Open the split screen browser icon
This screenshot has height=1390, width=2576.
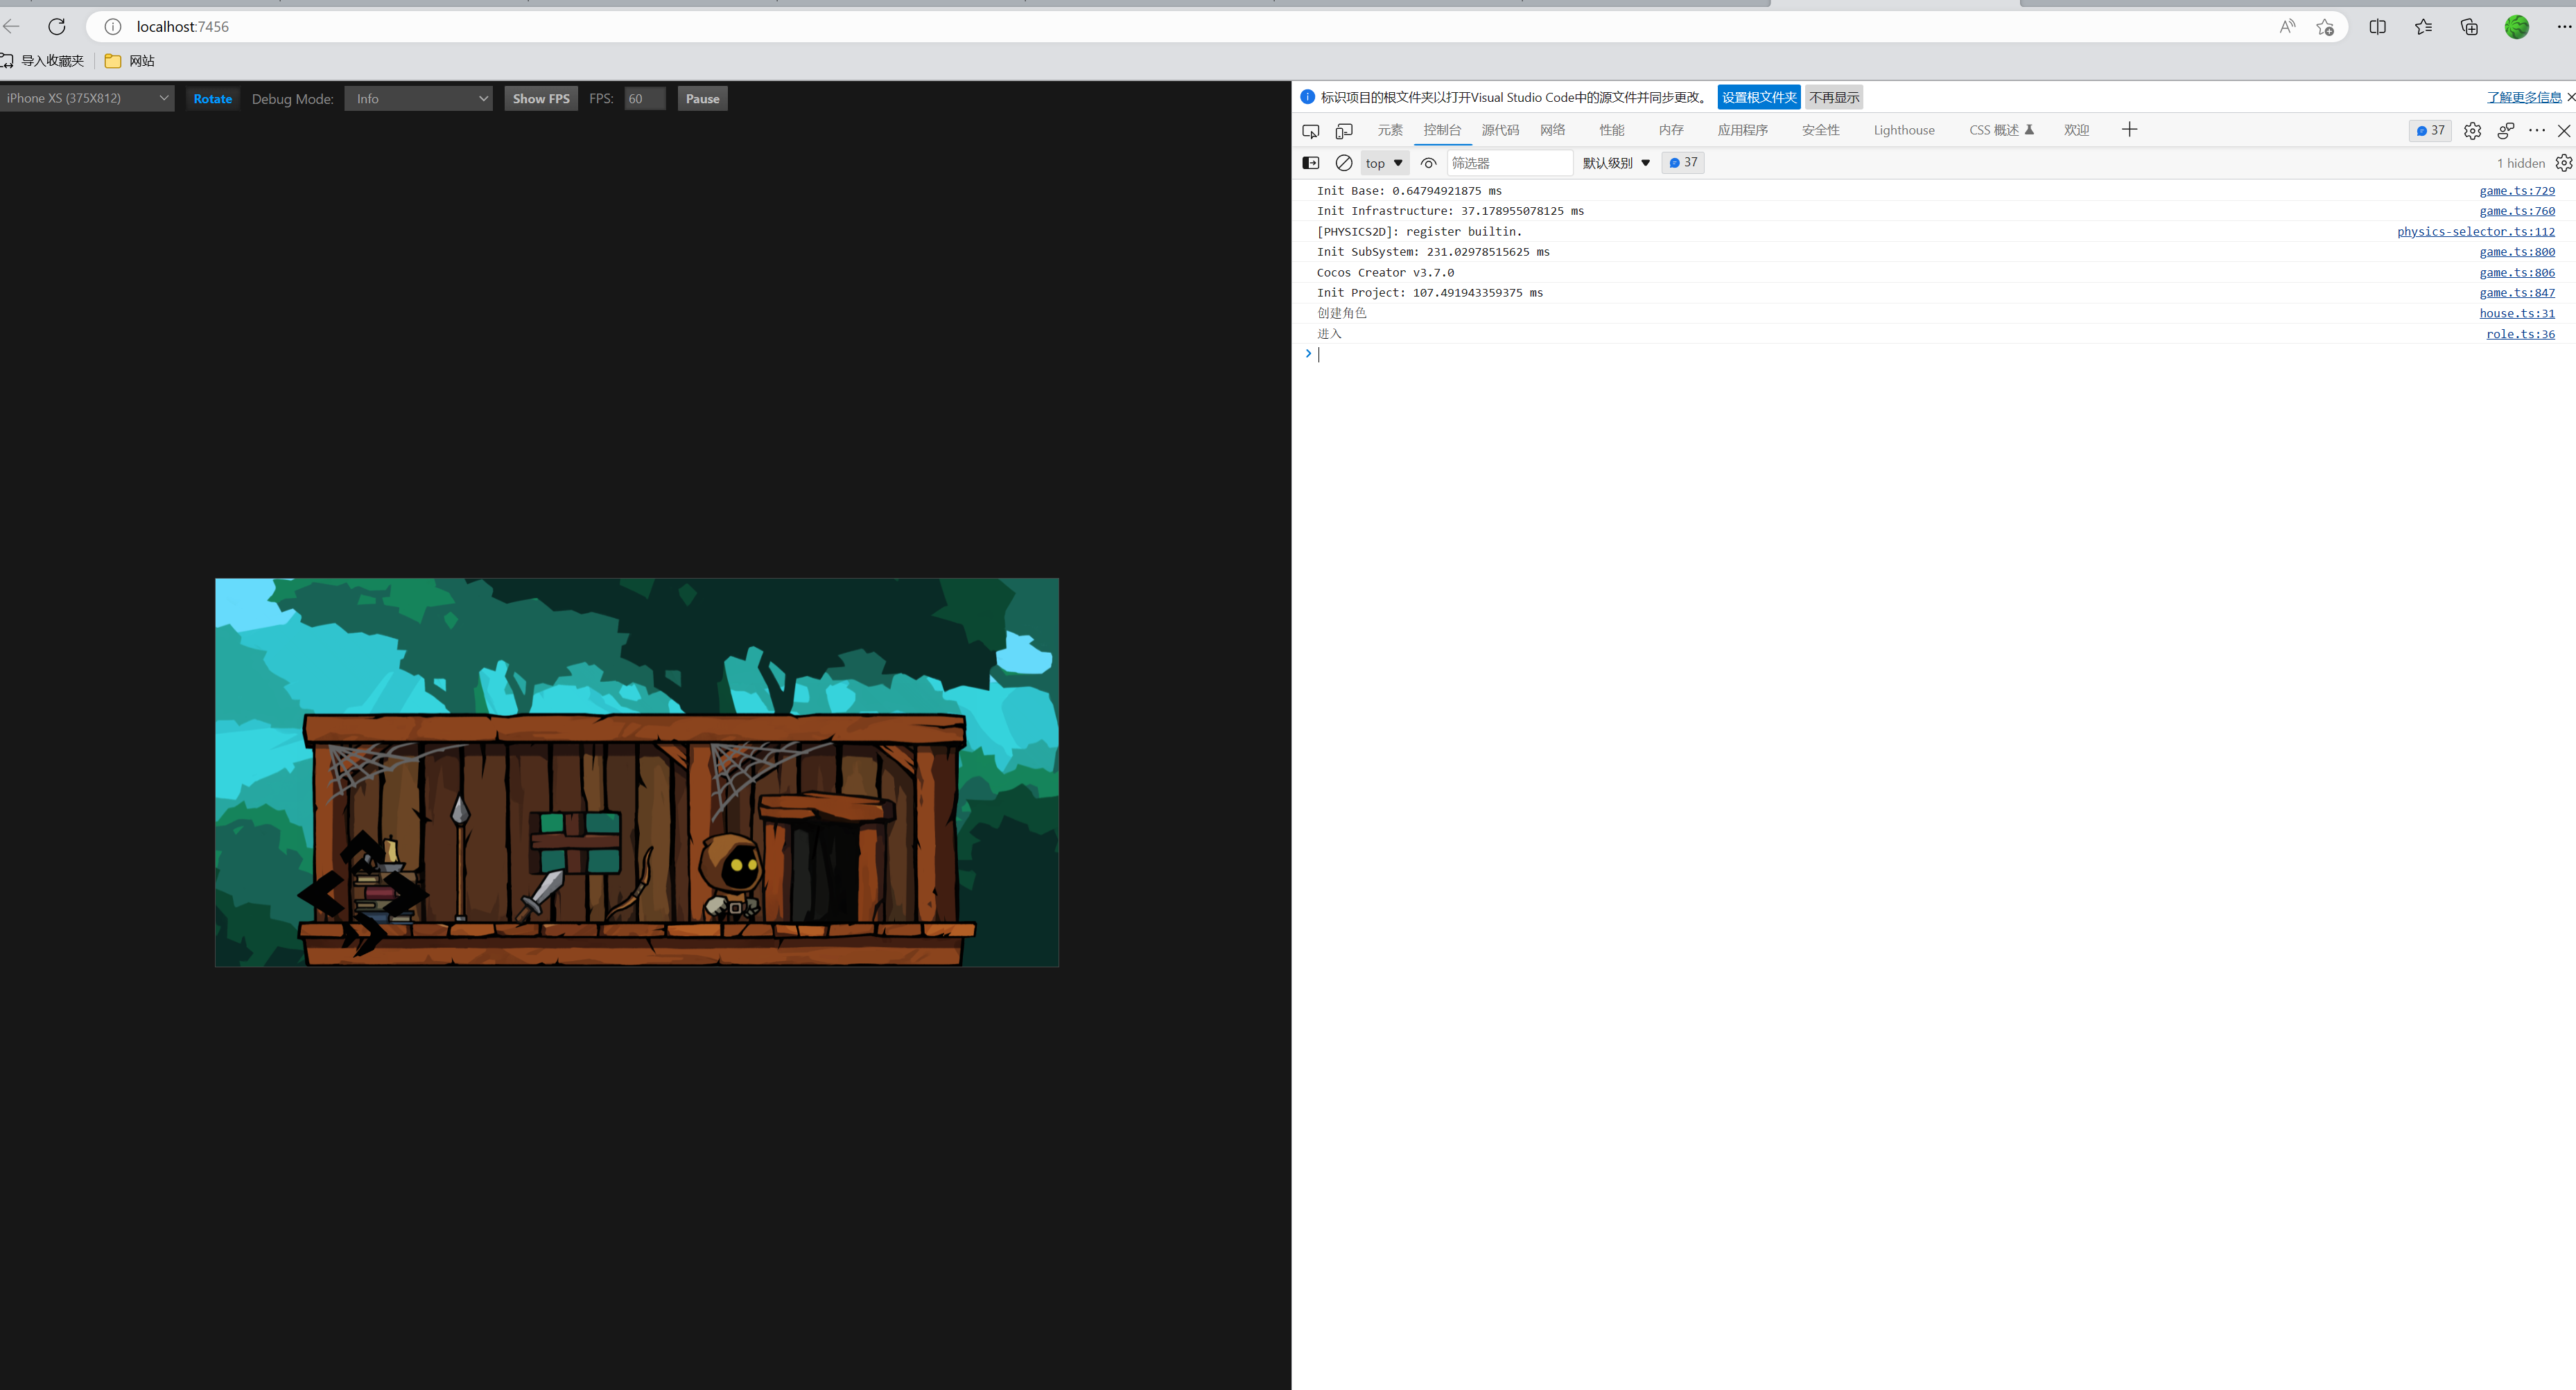pyautogui.click(x=2377, y=27)
